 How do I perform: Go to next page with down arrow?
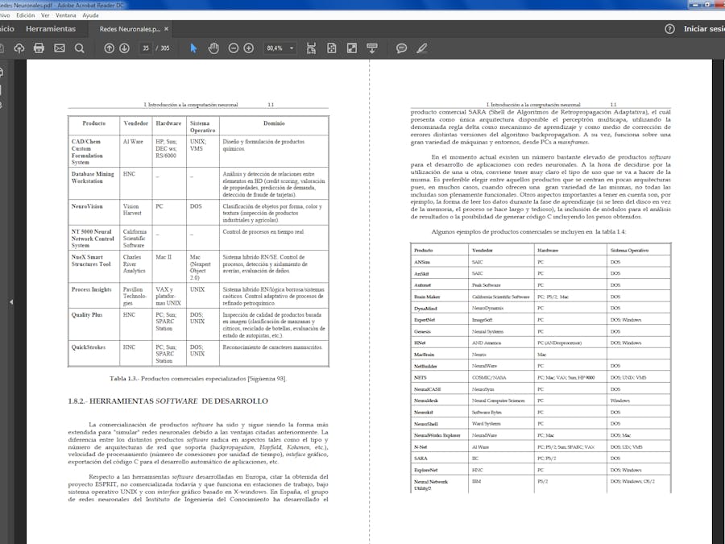[x=123, y=48]
